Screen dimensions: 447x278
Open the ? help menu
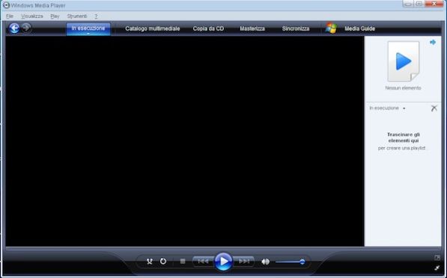96,16
